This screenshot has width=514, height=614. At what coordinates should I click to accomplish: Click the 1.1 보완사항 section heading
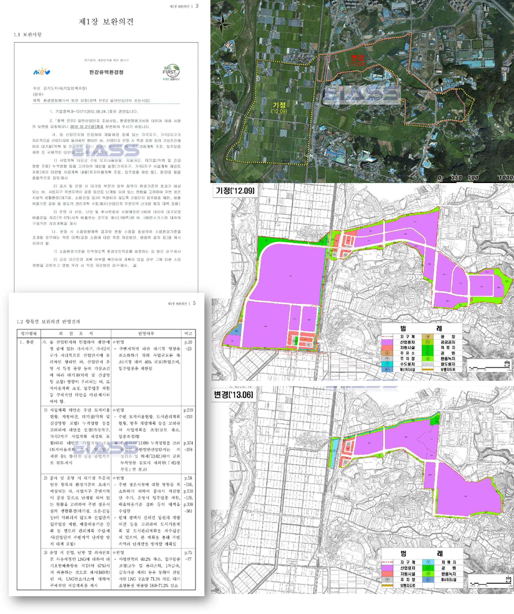(x=28, y=35)
